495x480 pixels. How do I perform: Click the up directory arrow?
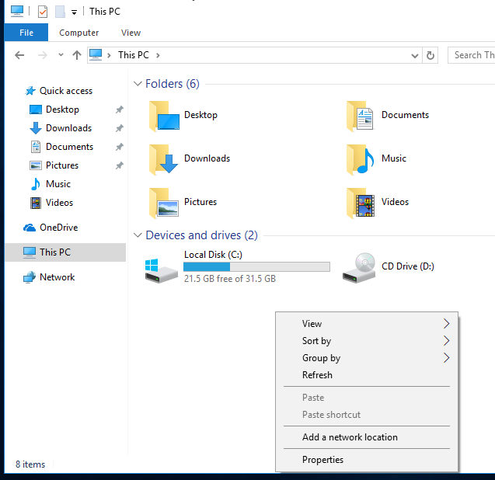(76, 55)
